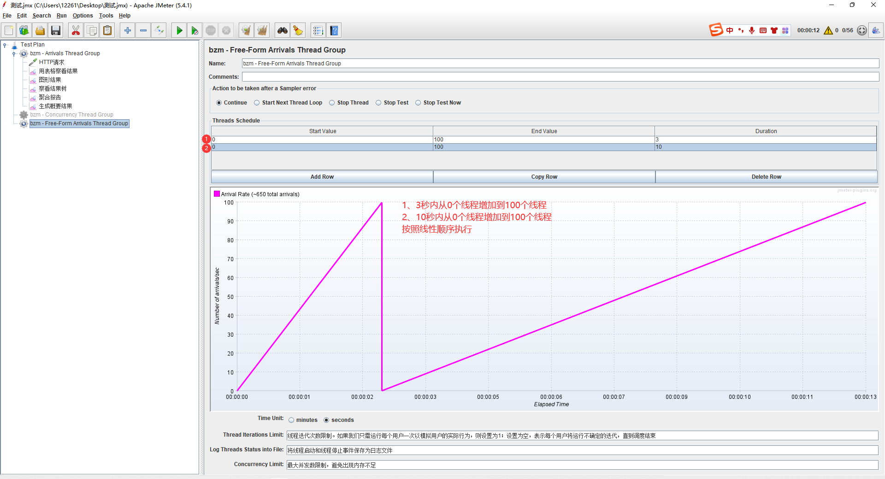Open the JMeter plugins manager feather icon
Viewport: 885px width, 479px height.
click(876, 30)
